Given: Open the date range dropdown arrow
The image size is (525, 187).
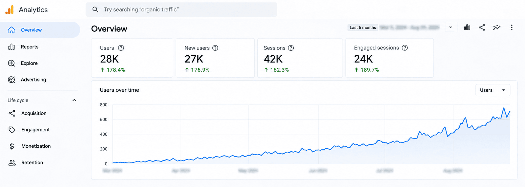Looking at the screenshot, I should pos(451,28).
